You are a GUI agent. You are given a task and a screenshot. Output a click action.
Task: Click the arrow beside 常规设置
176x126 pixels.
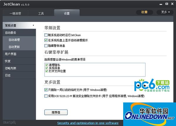[x=33, y=25]
